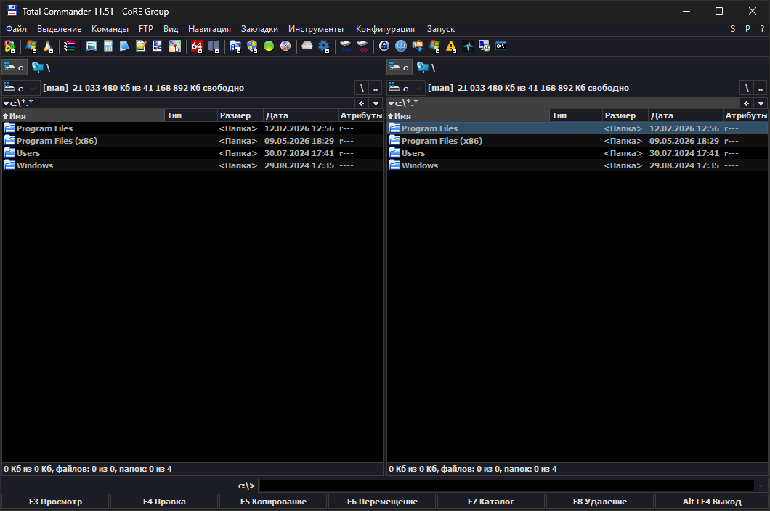The width and height of the screenshot is (770, 511).
Task: Click the F5 Копирование button
Action: click(x=273, y=502)
